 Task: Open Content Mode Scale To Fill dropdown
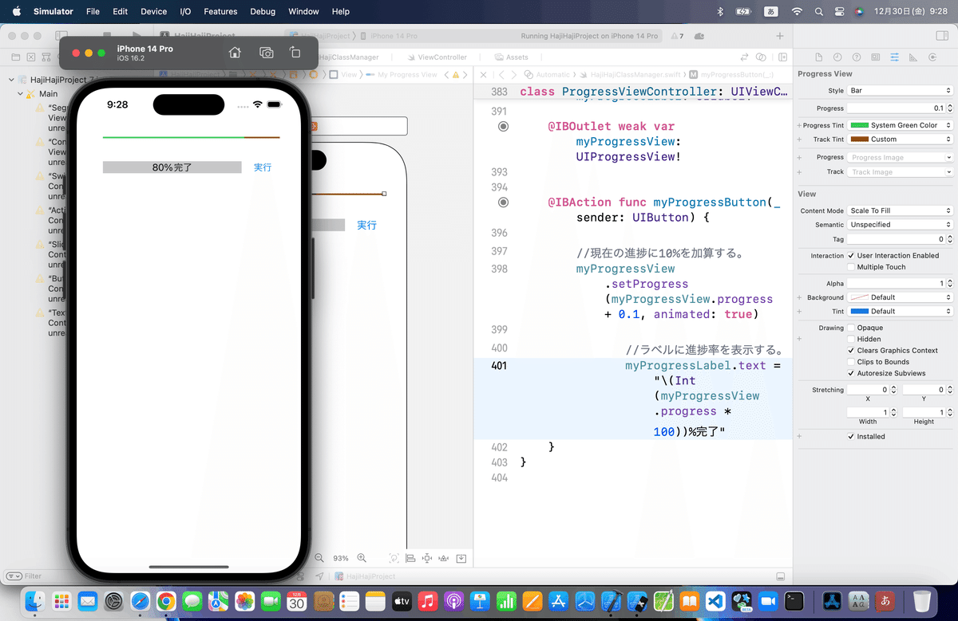pos(900,210)
